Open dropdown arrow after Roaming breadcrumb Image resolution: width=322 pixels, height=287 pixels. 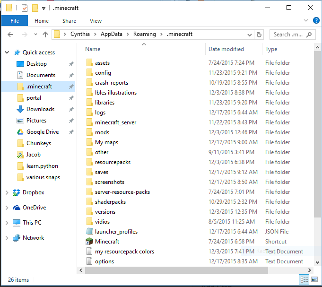pos(161,35)
